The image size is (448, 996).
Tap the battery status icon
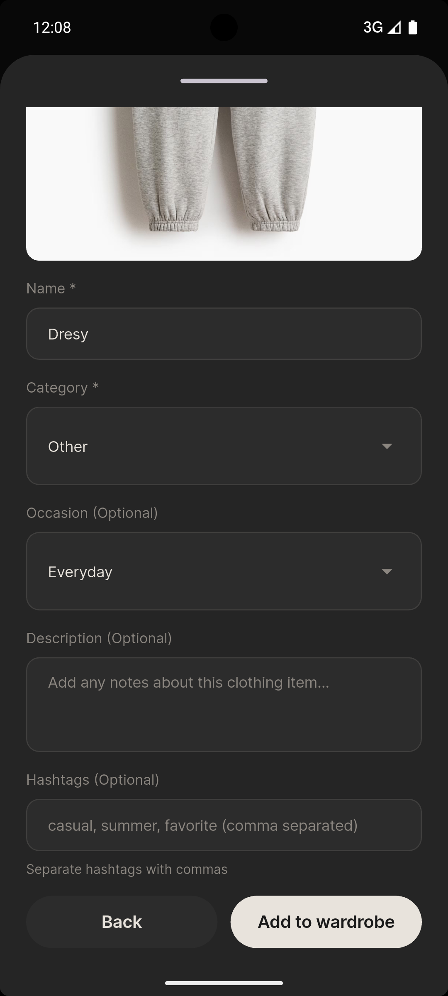(x=413, y=27)
